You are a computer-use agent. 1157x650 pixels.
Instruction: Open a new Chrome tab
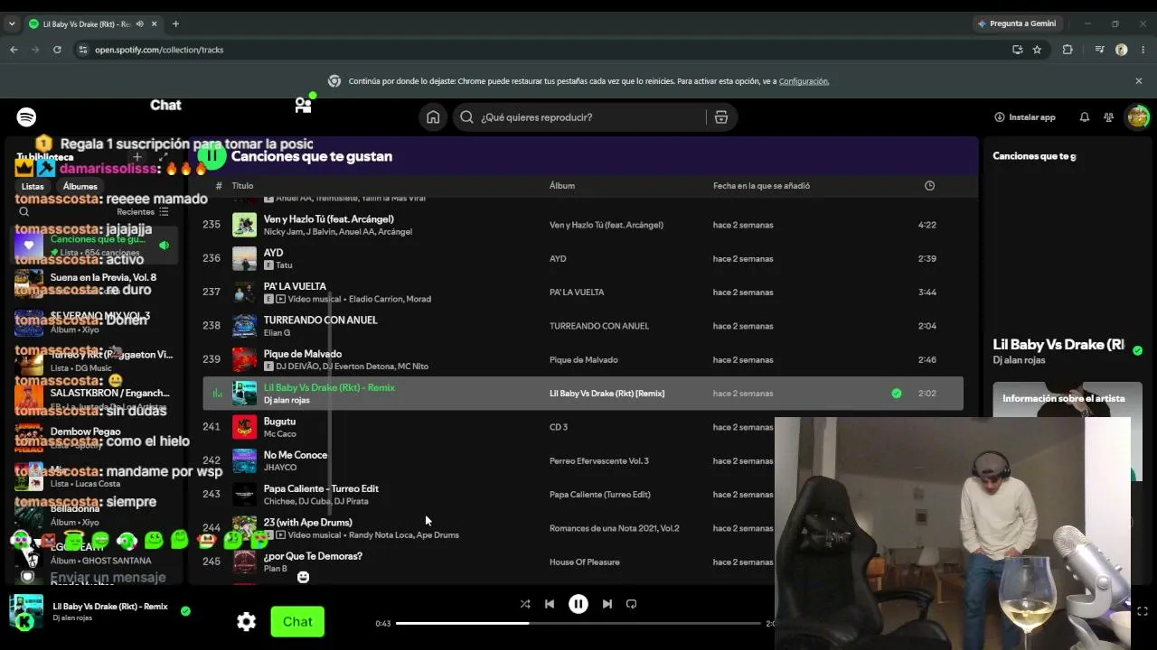(x=175, y=23)
